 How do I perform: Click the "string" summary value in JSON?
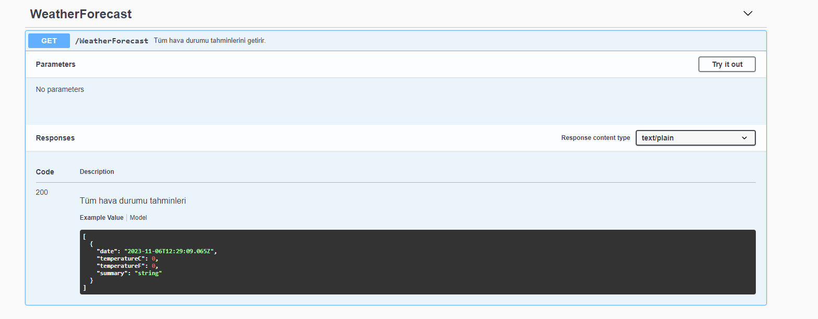[x=148, y=273]
